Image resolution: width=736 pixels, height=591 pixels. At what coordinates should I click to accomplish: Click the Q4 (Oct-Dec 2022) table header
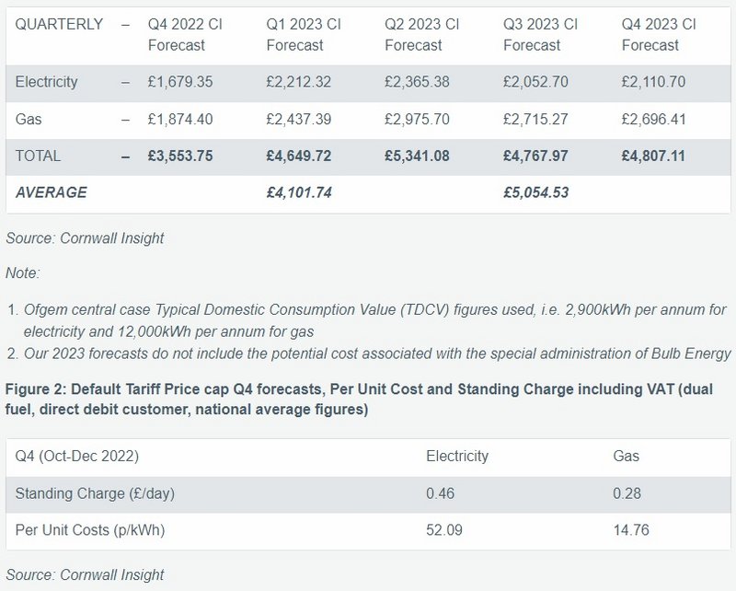(x=76, y=456)
